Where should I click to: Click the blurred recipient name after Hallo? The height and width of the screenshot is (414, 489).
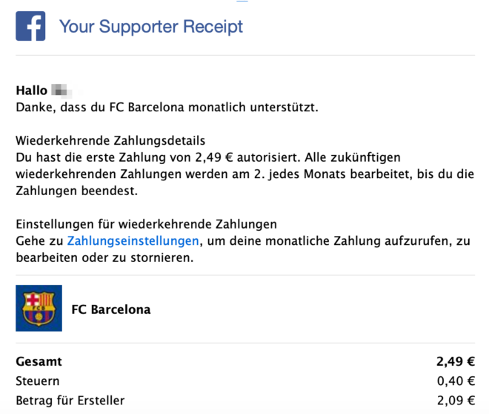point(61,91)
